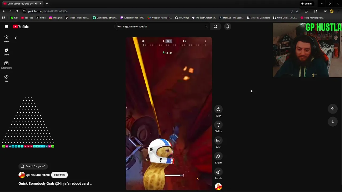Open the TikTok - Make Your... bookmark
The image size is (342, 192).
pos(77,18)
